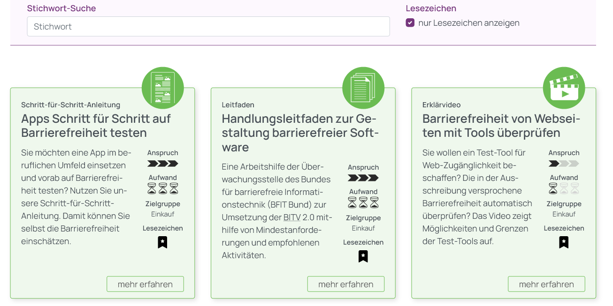613x306 pixels.
Task: Click 'Einkauf' Zielgruppe on Erklärvideo card
Action: pyautogui.click(x=564, y=214)
